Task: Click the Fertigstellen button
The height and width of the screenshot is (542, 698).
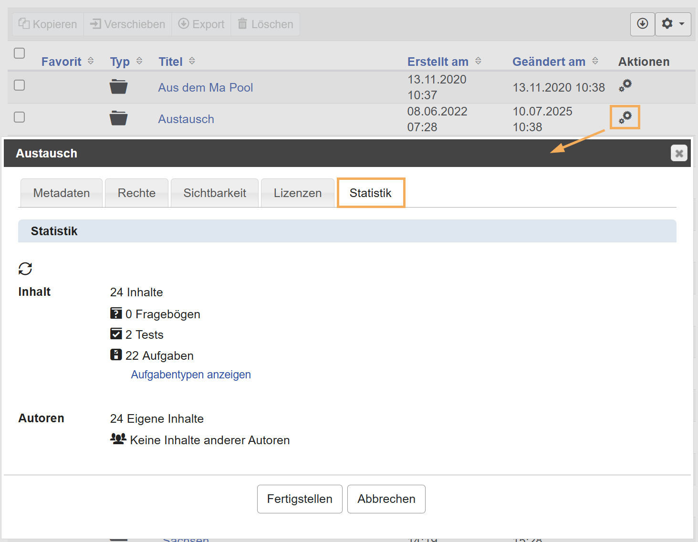Action: click(300, 499)
